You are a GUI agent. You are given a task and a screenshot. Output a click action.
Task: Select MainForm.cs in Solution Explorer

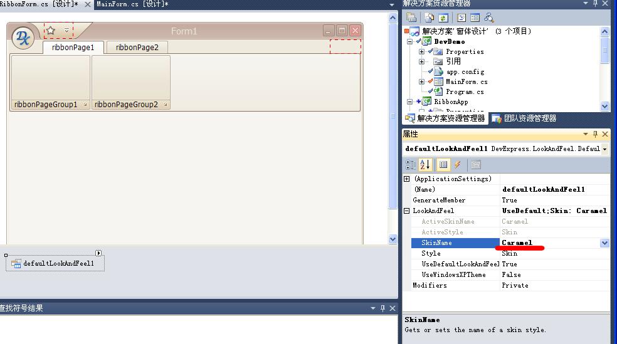pyautogui.click(x=467, y=82)
